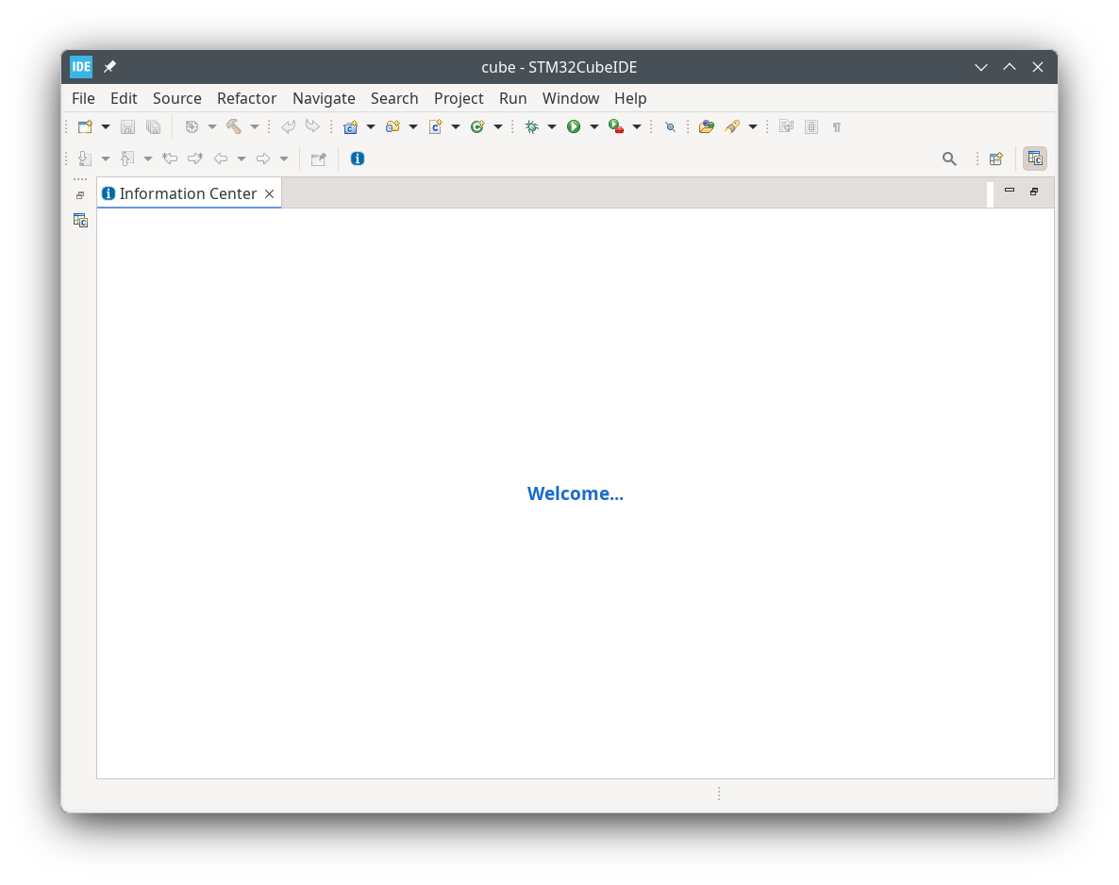The width and height of the screenshot is (1119, 885).
Task: Open dropdown arrow next to New icon
Action: (x=106, y=126)
